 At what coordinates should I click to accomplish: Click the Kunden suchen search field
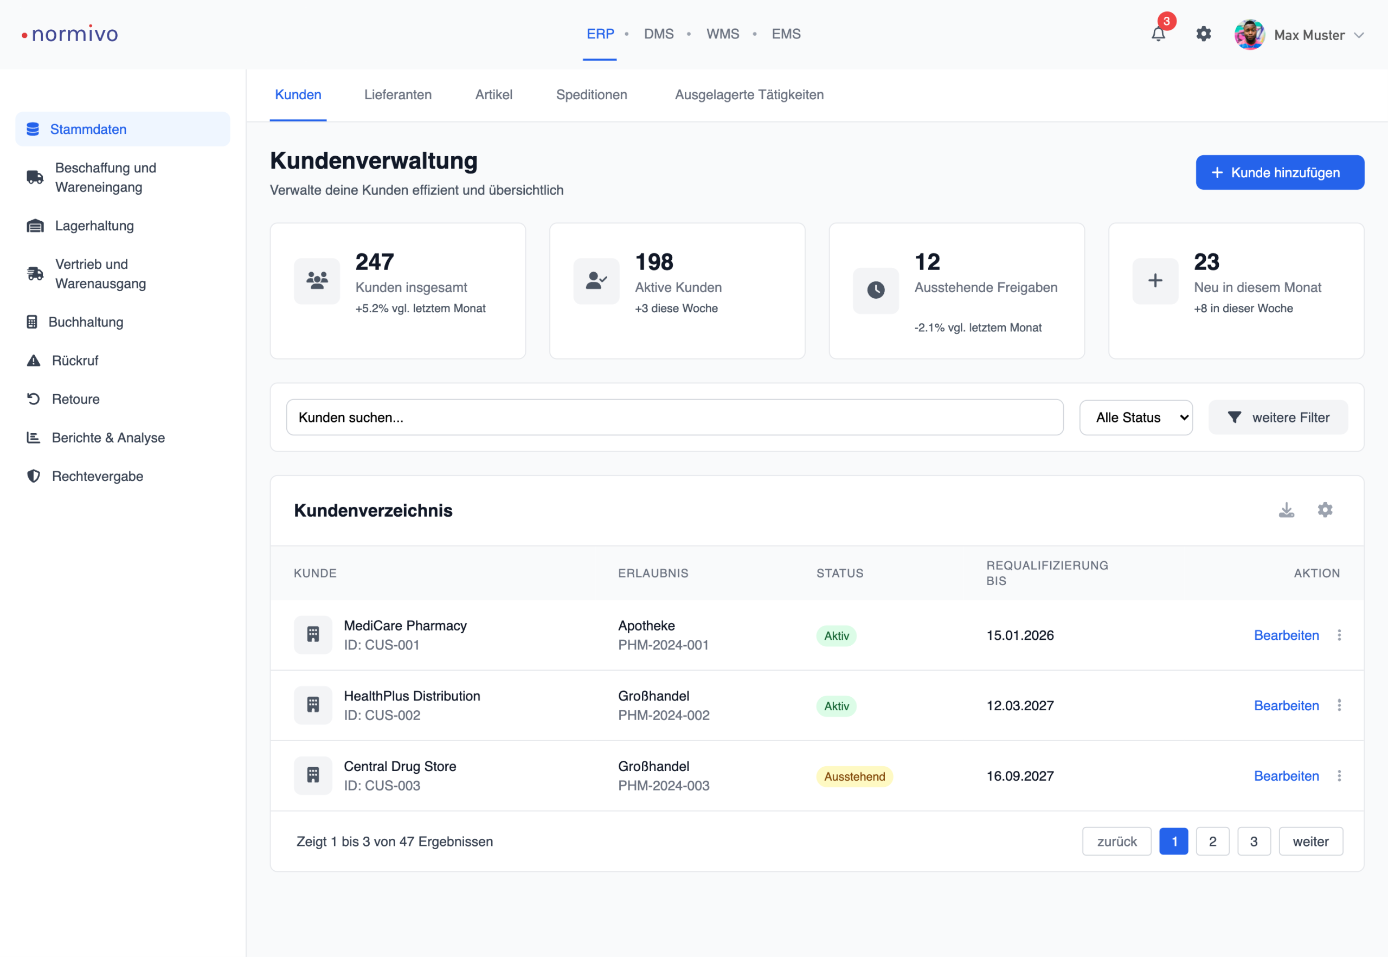tap(674, 418)
